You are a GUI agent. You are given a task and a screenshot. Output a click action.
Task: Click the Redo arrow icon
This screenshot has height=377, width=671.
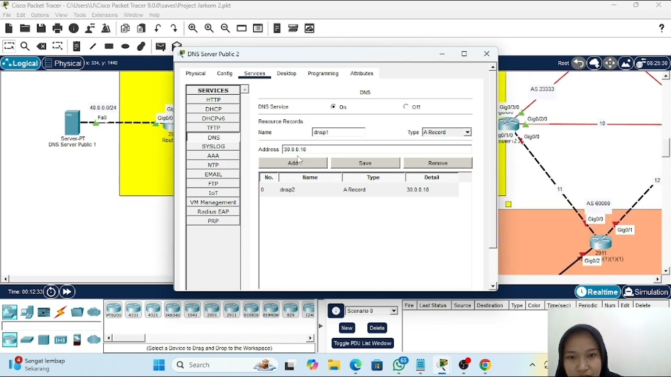174,28
